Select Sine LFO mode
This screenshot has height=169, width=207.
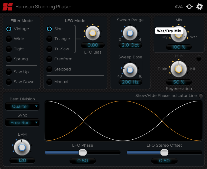(49, 29)
